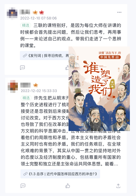Click the comment icon under the first review
Screen dimensions: 136x196
tap(22, 67)
